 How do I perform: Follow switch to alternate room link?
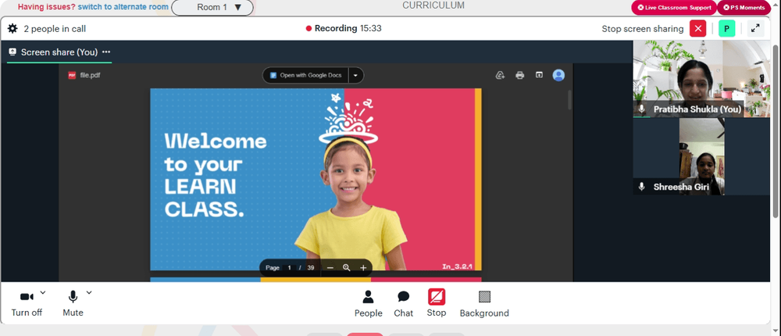click(123, 7)
